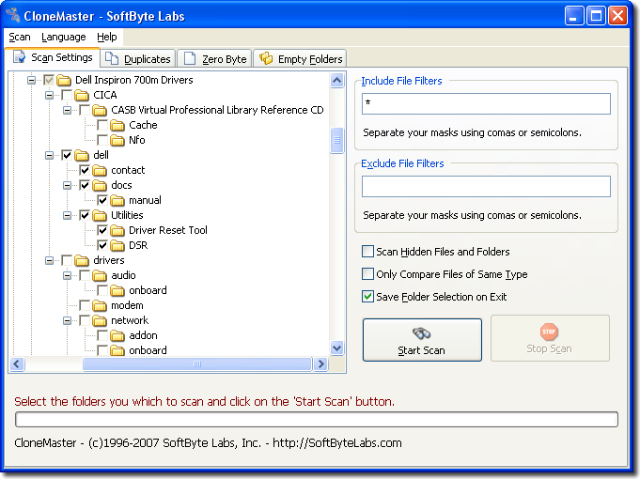Tick the Cache folder checkbox
640x479 pixels.
[102, 125]
